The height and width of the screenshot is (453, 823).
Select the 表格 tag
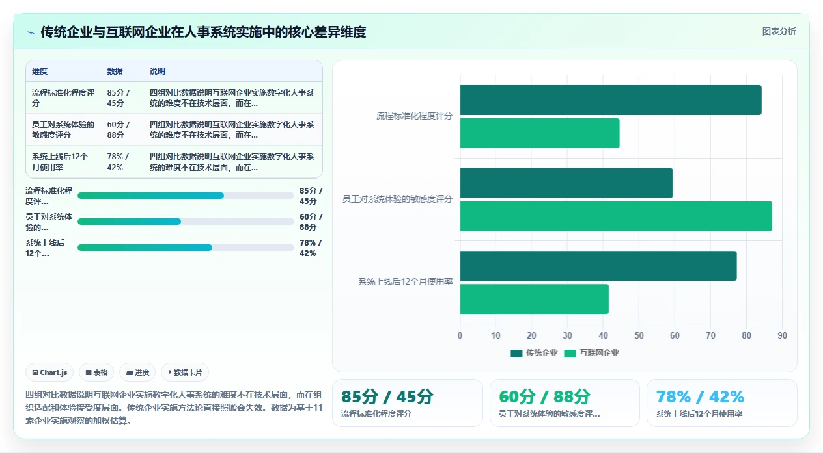(x=96, y=372)
